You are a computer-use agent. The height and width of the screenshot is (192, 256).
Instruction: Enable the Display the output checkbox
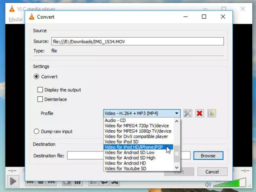(40, 90)
